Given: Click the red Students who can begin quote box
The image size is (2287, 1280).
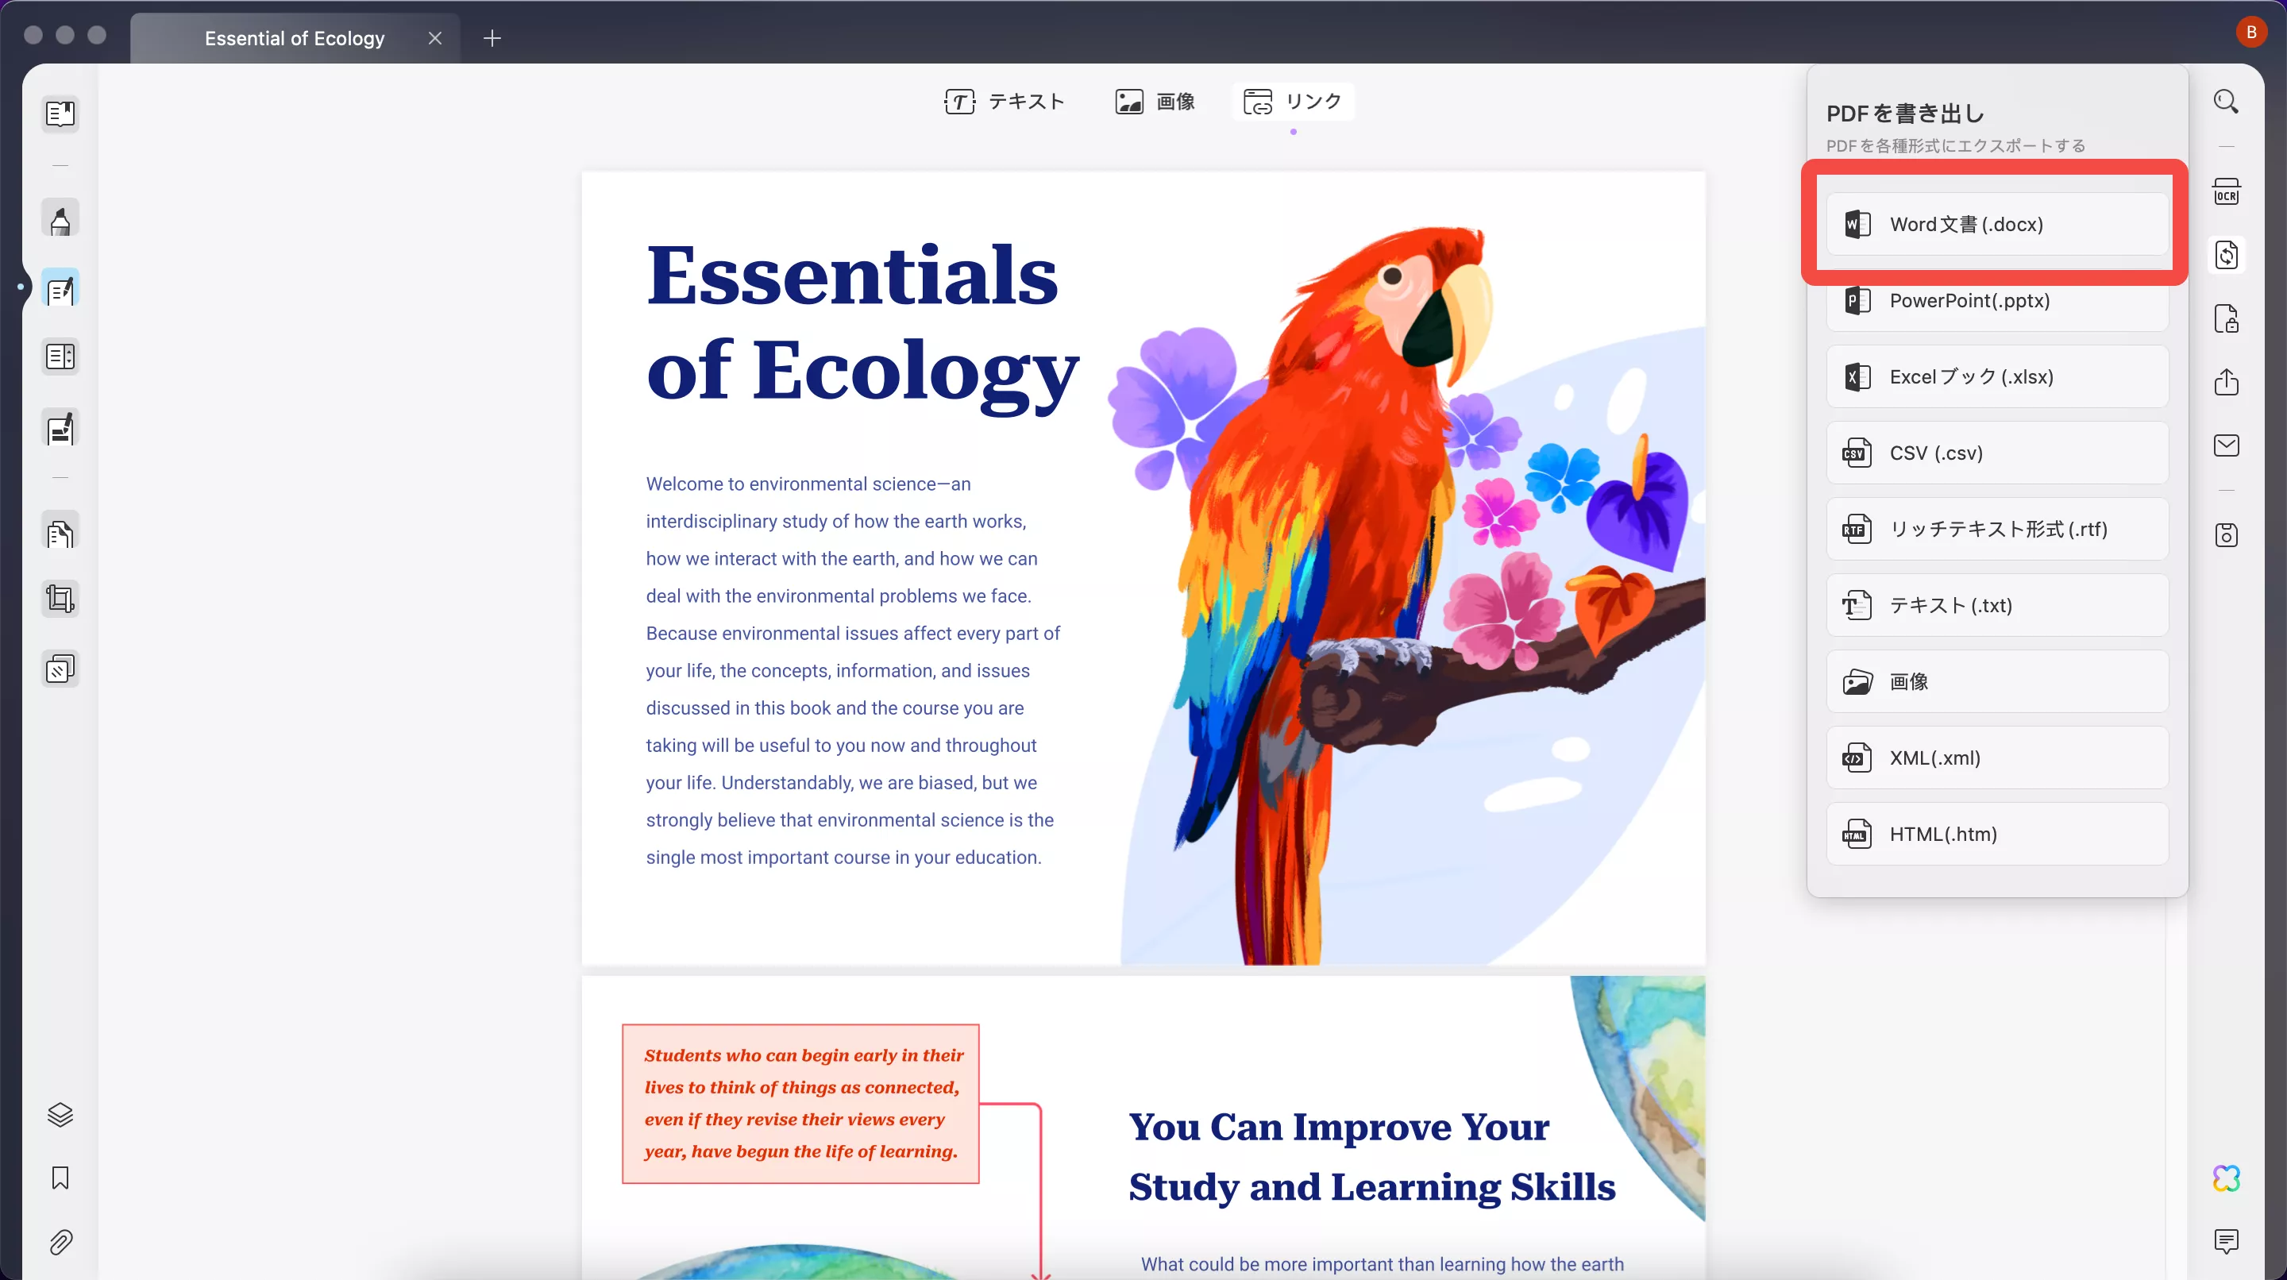Looking at the screenshot, I should pyautogui.click(x=800, y=1104).
